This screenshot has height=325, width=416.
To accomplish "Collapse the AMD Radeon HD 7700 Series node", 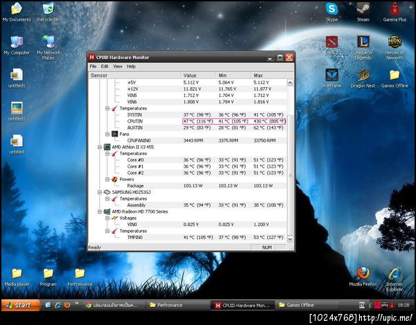I will 99,211.
